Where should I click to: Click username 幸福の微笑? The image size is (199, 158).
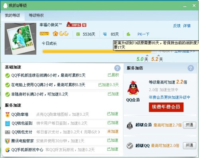coord(51,25)
